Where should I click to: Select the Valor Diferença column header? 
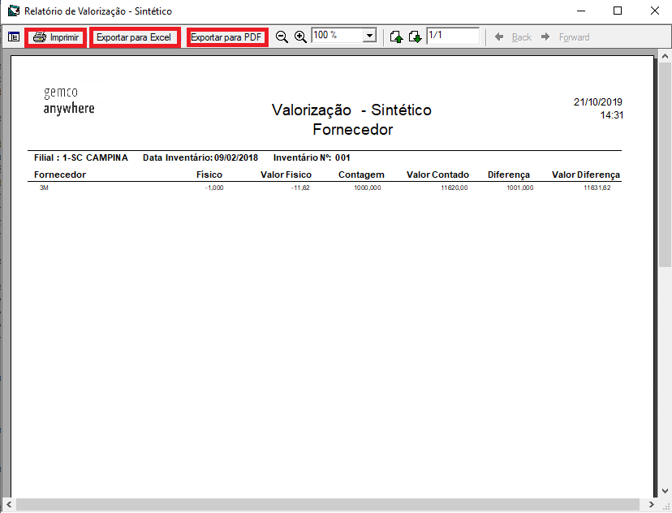tap(586, 175)
